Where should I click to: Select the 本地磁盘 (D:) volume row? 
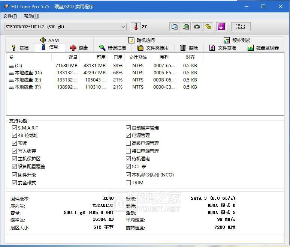[x=28, y=73]
